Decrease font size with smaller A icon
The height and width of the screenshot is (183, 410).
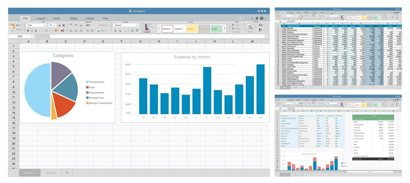coord(60,25)
